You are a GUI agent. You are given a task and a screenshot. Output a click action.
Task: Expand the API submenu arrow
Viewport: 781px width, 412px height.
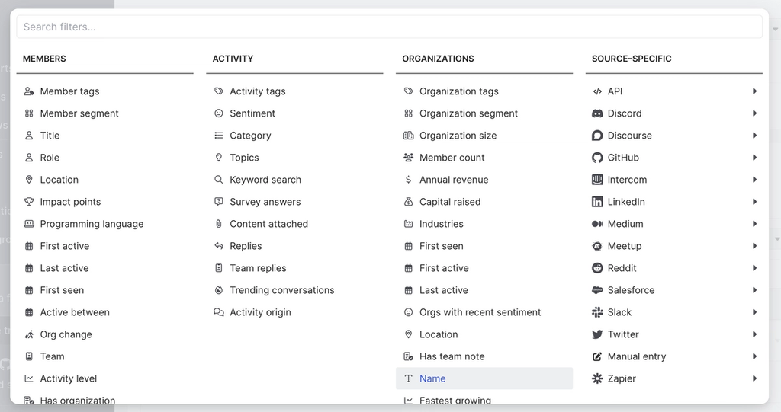[x=754, y=91]
